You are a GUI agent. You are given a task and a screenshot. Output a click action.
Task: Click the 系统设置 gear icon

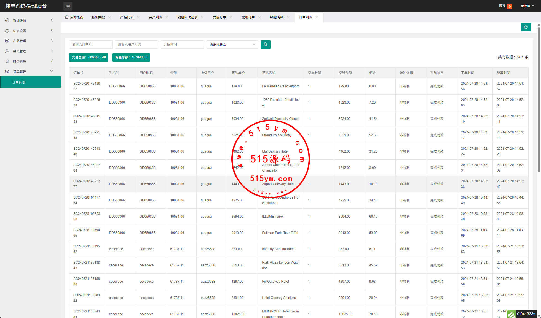pos(7,20)
